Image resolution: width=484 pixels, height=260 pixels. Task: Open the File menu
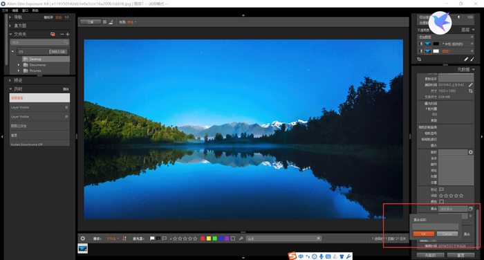pos(6,10)
